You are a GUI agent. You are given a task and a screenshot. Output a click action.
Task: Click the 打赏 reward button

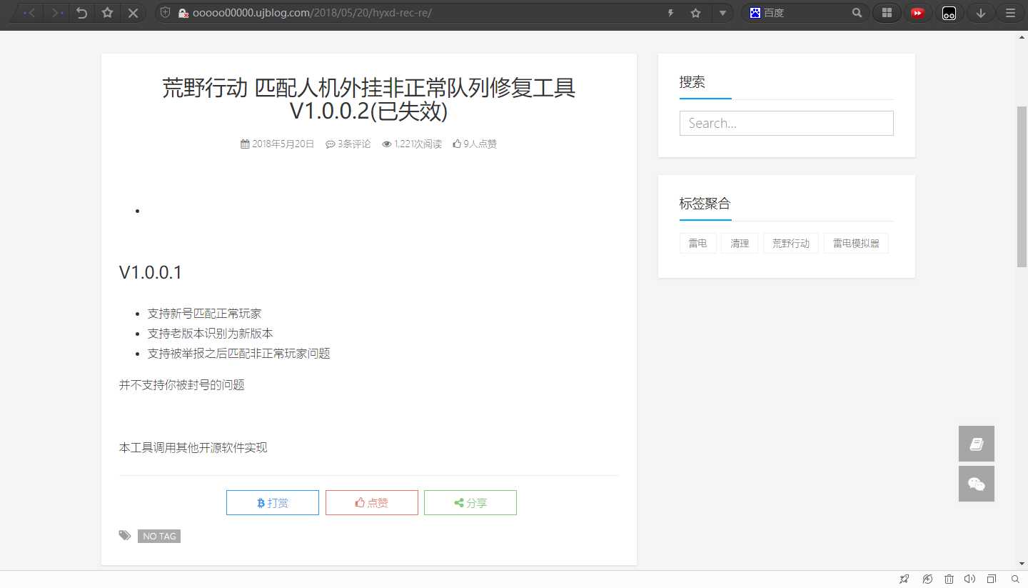tap(273, 503)
